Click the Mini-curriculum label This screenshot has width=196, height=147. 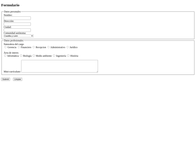pyautogui.click(x=12, y=72)
